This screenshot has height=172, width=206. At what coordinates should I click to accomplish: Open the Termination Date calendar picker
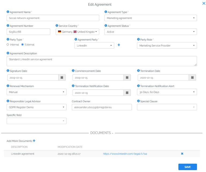click(x=192, y=78)
